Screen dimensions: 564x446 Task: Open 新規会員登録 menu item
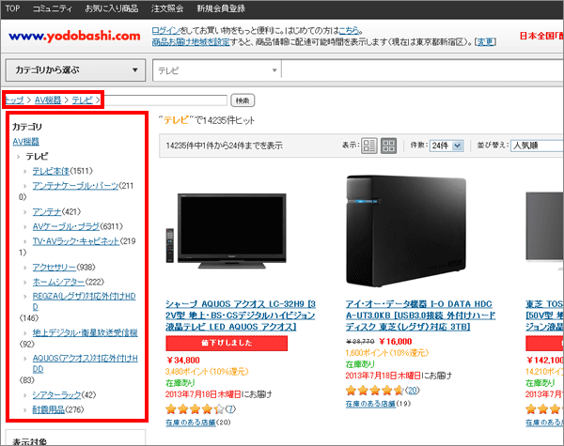pos(221,8)
